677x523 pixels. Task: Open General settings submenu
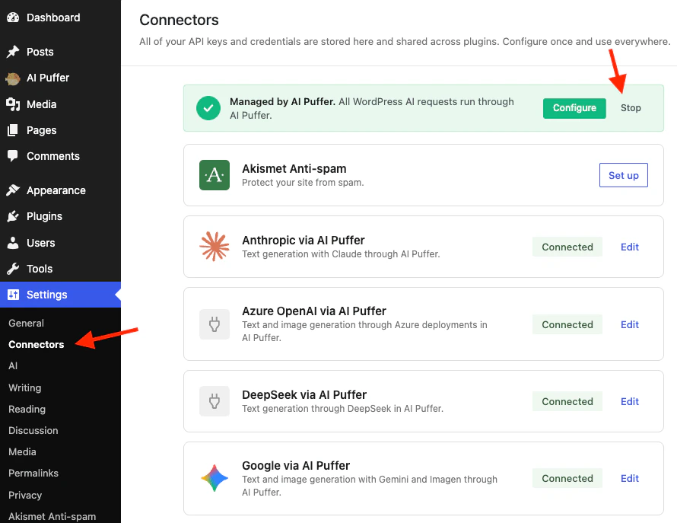pyautogui.click(x=27, y=323)
